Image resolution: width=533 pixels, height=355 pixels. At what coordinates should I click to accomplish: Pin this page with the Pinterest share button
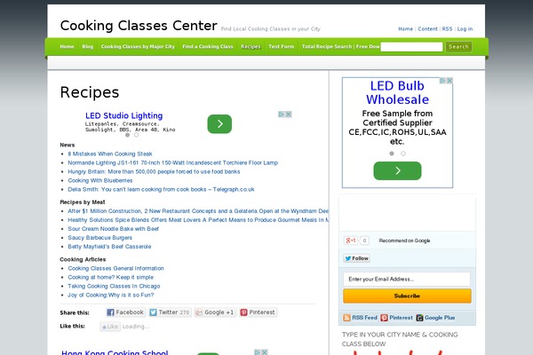(259, 312)
